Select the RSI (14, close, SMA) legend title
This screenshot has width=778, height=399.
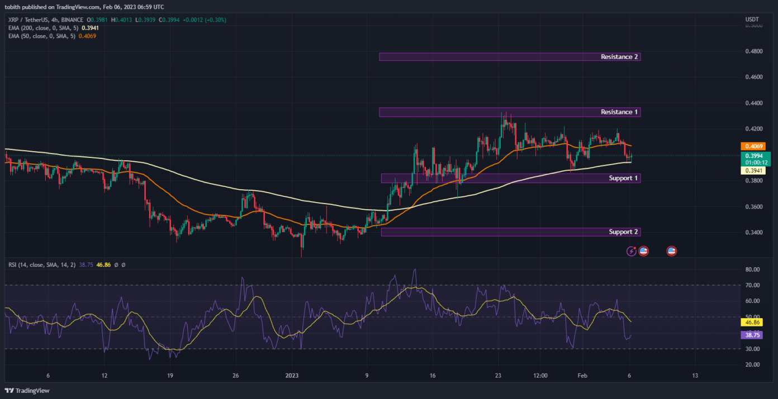(x=42, y=265)
